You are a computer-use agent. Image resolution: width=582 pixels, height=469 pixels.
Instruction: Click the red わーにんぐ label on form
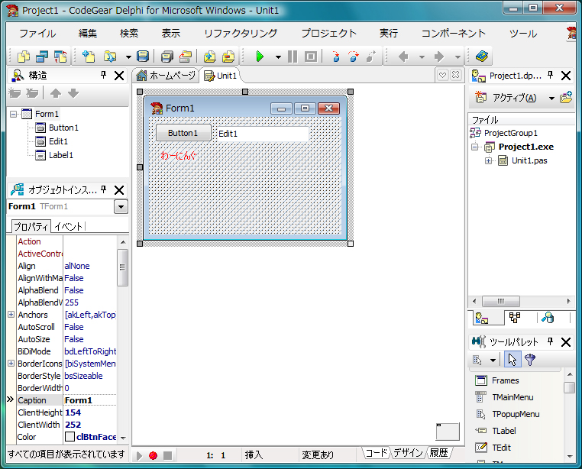[x=178, y=156]
